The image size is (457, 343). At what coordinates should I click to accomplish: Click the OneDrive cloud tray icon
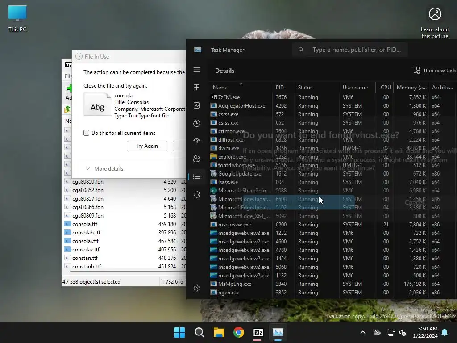(x=377, y=332)
